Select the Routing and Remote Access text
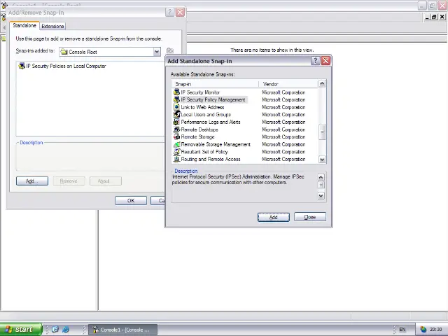Viewport: 448px width, 336px height. [x=211, y=160]
